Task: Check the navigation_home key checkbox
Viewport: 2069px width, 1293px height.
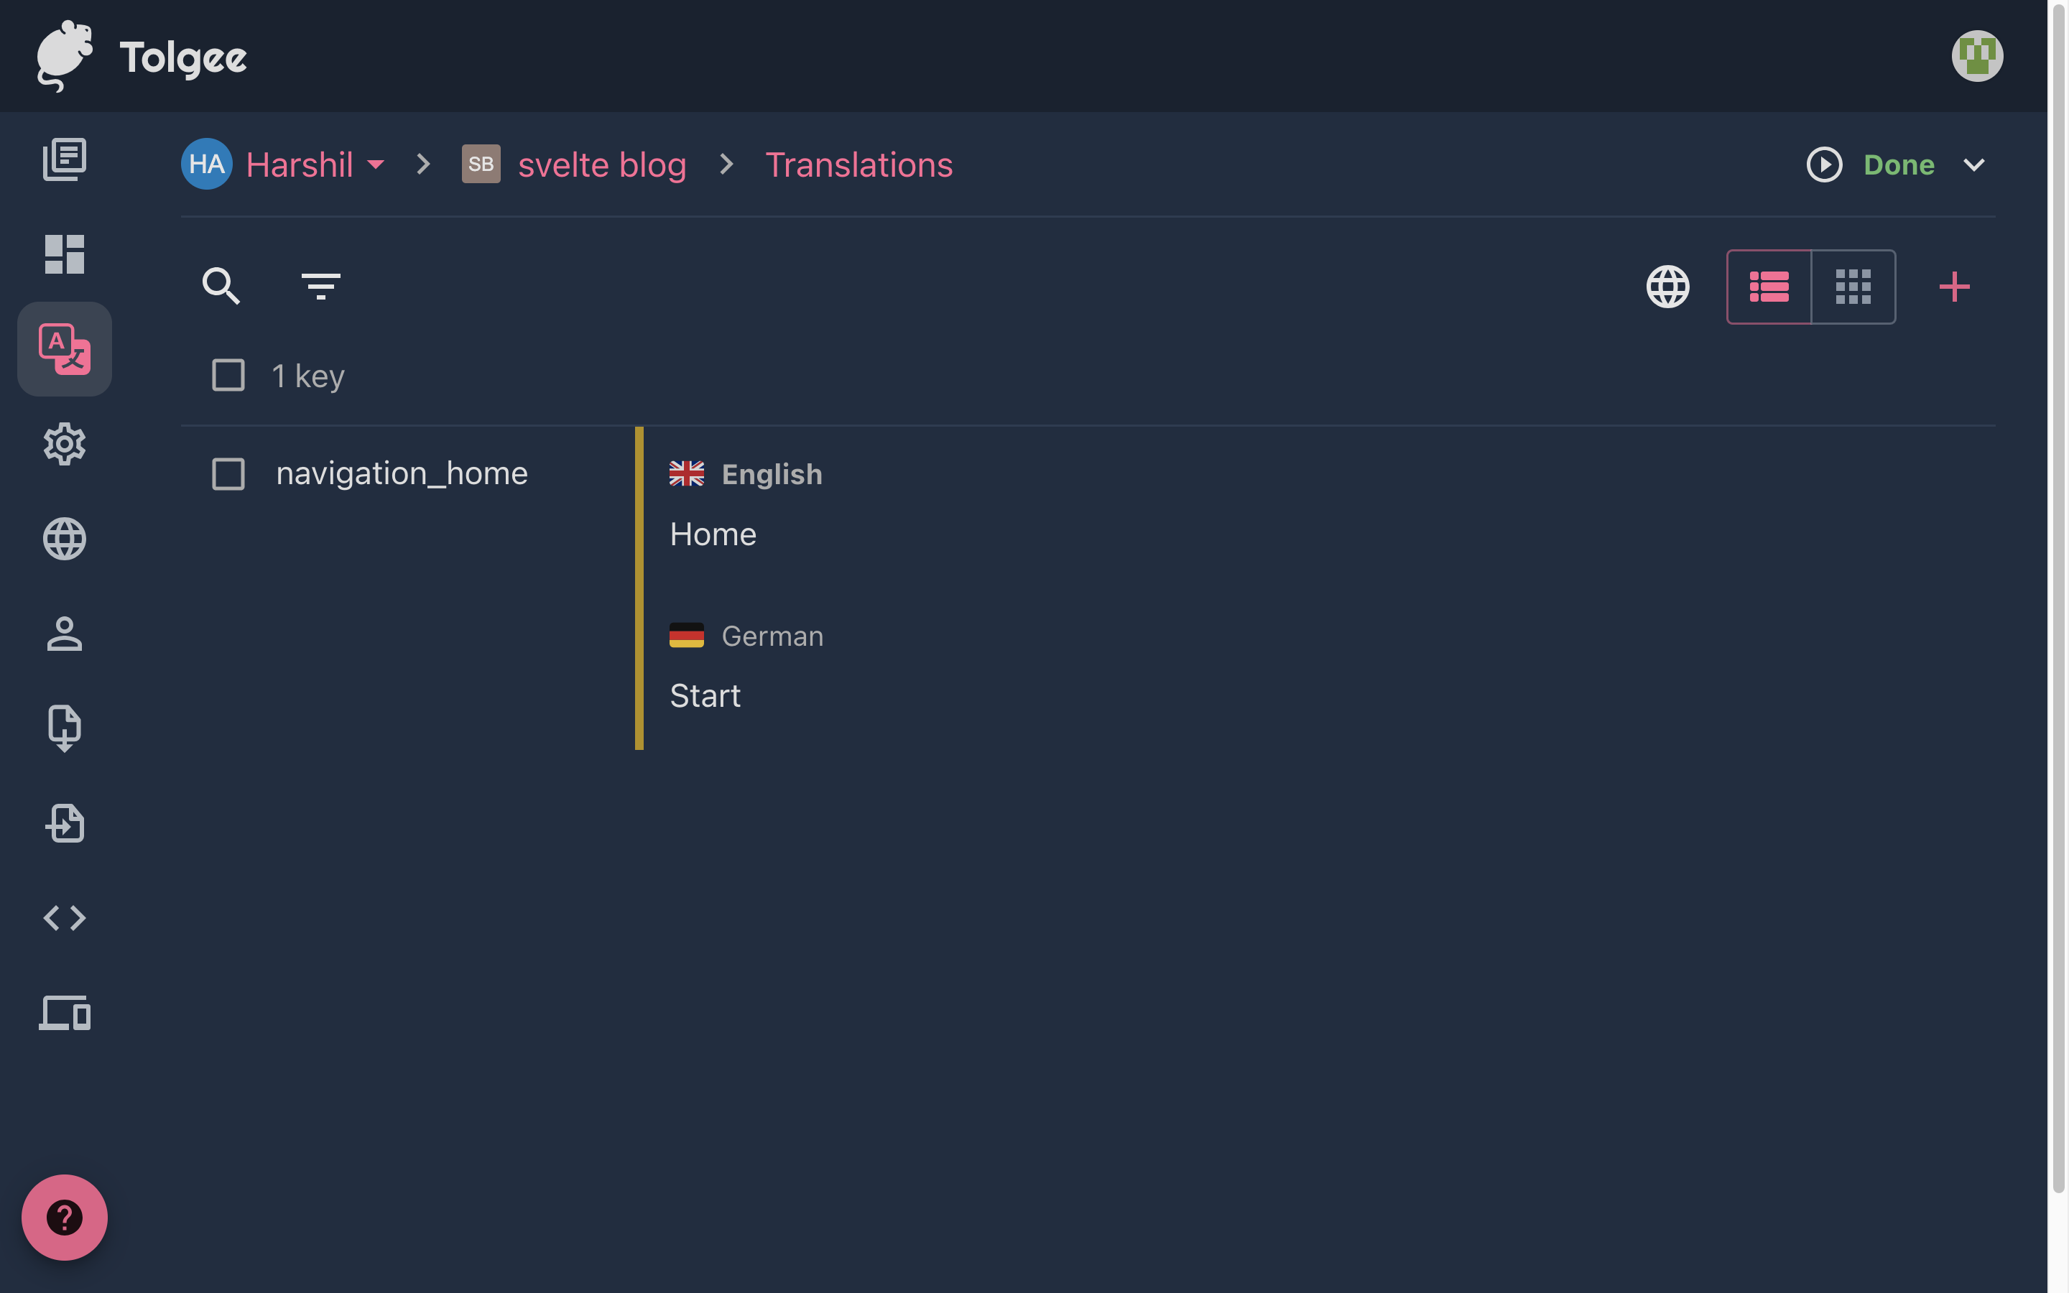Action: point(228,474)
